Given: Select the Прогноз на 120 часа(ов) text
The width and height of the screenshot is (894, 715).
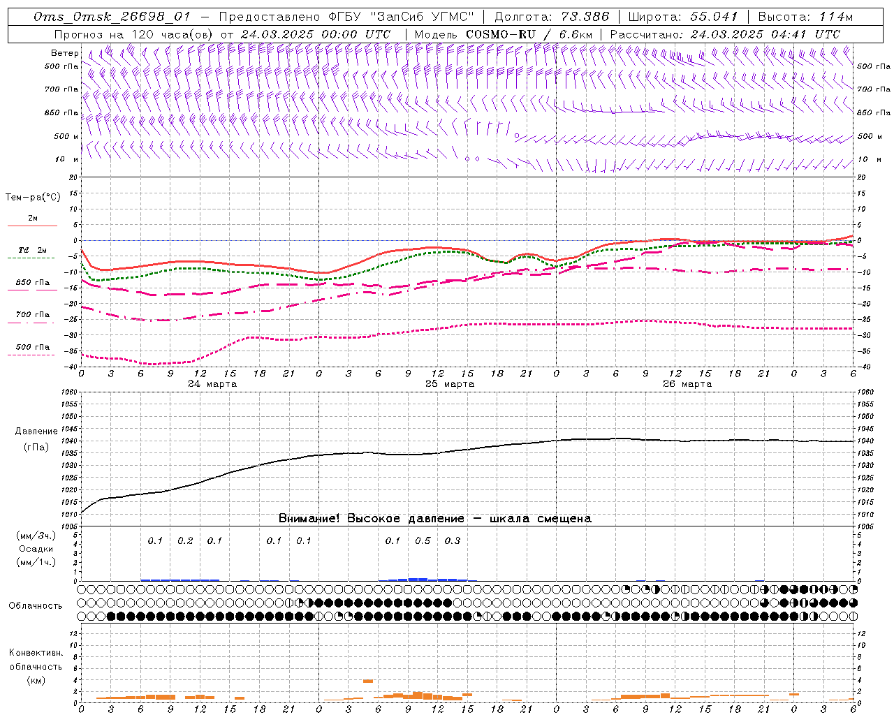Looking at the screenshot, I should tap(134, 34).
